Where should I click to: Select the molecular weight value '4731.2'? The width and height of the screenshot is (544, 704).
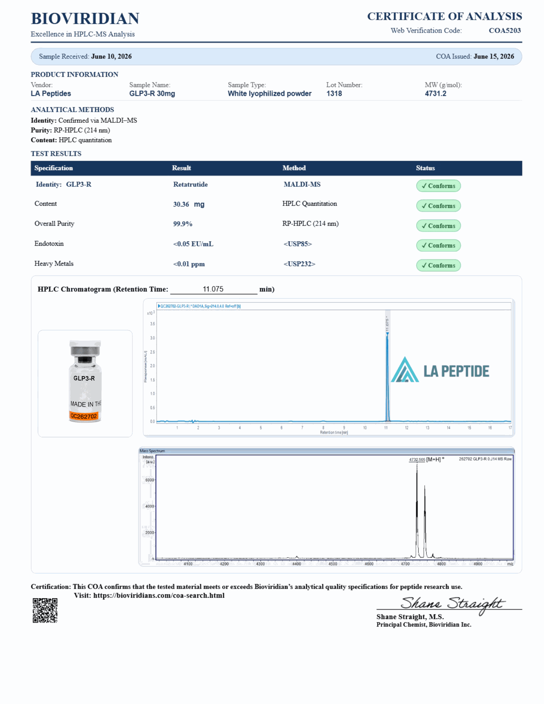[436, 94]
